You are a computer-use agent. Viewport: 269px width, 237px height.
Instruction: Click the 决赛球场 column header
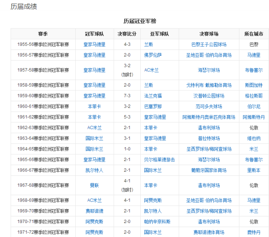click(x=209, y=34)
